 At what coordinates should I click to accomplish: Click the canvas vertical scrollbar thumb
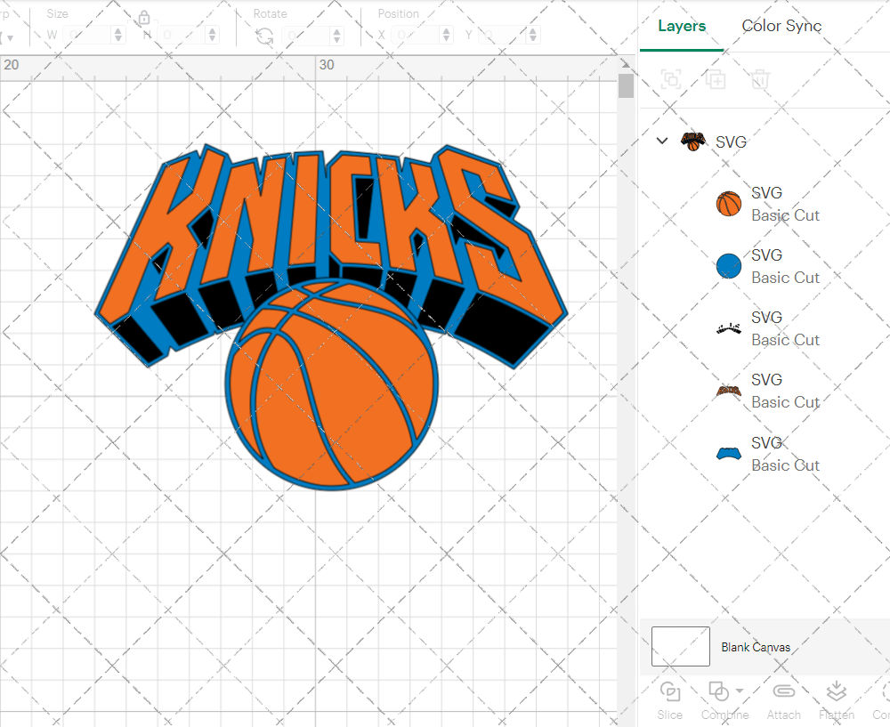[x=626, y=85]
